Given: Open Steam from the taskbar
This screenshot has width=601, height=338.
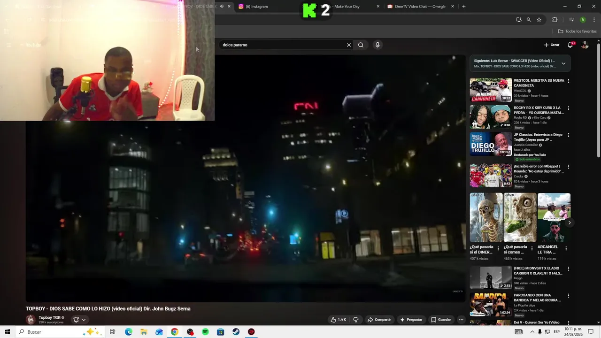Looking at the screenshot, I should 236,332.
